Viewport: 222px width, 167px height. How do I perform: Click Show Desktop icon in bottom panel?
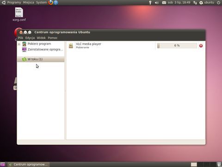pyautogui.click(x=3, y=164)
